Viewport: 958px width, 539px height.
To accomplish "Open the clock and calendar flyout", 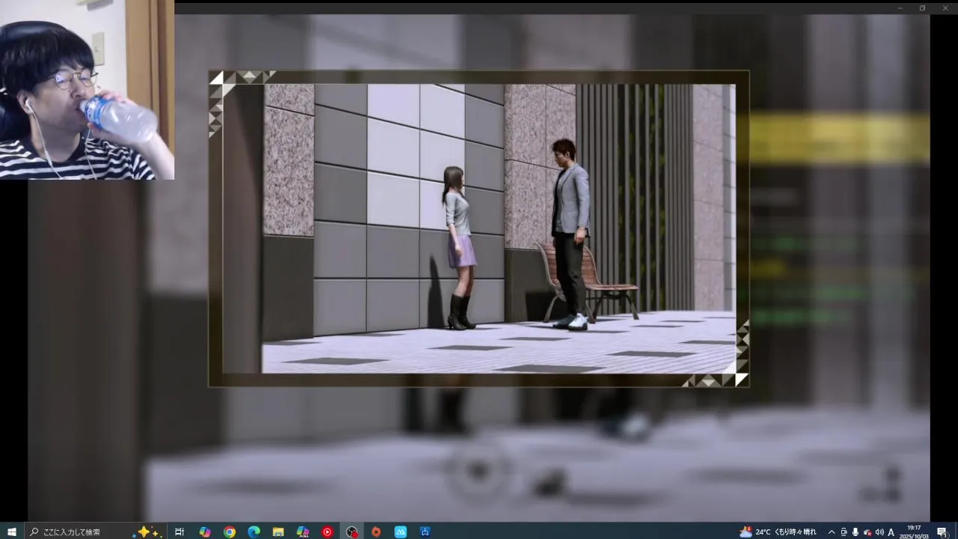I will click(x=914, y=532).
